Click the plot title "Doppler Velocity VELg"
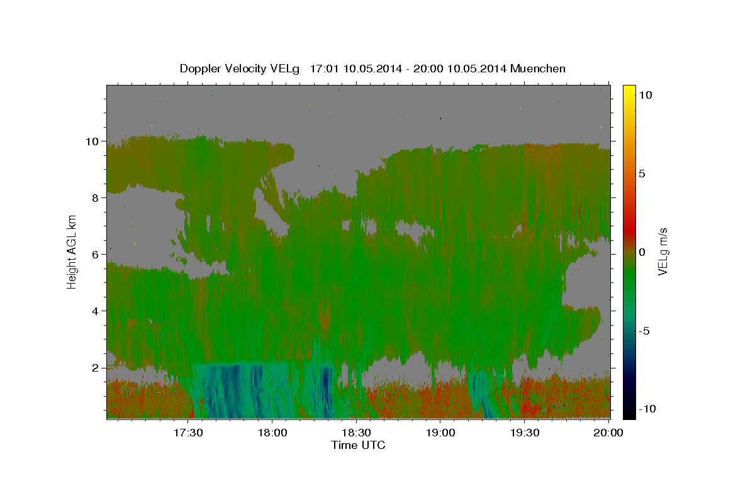The image size is (755, 503). pyautogui.click(x=241, y=69)
